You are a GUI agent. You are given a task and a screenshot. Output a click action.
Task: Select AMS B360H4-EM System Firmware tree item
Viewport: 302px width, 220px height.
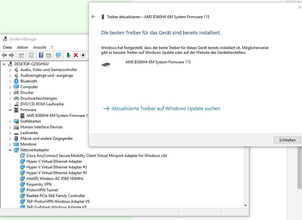point(58,116)
